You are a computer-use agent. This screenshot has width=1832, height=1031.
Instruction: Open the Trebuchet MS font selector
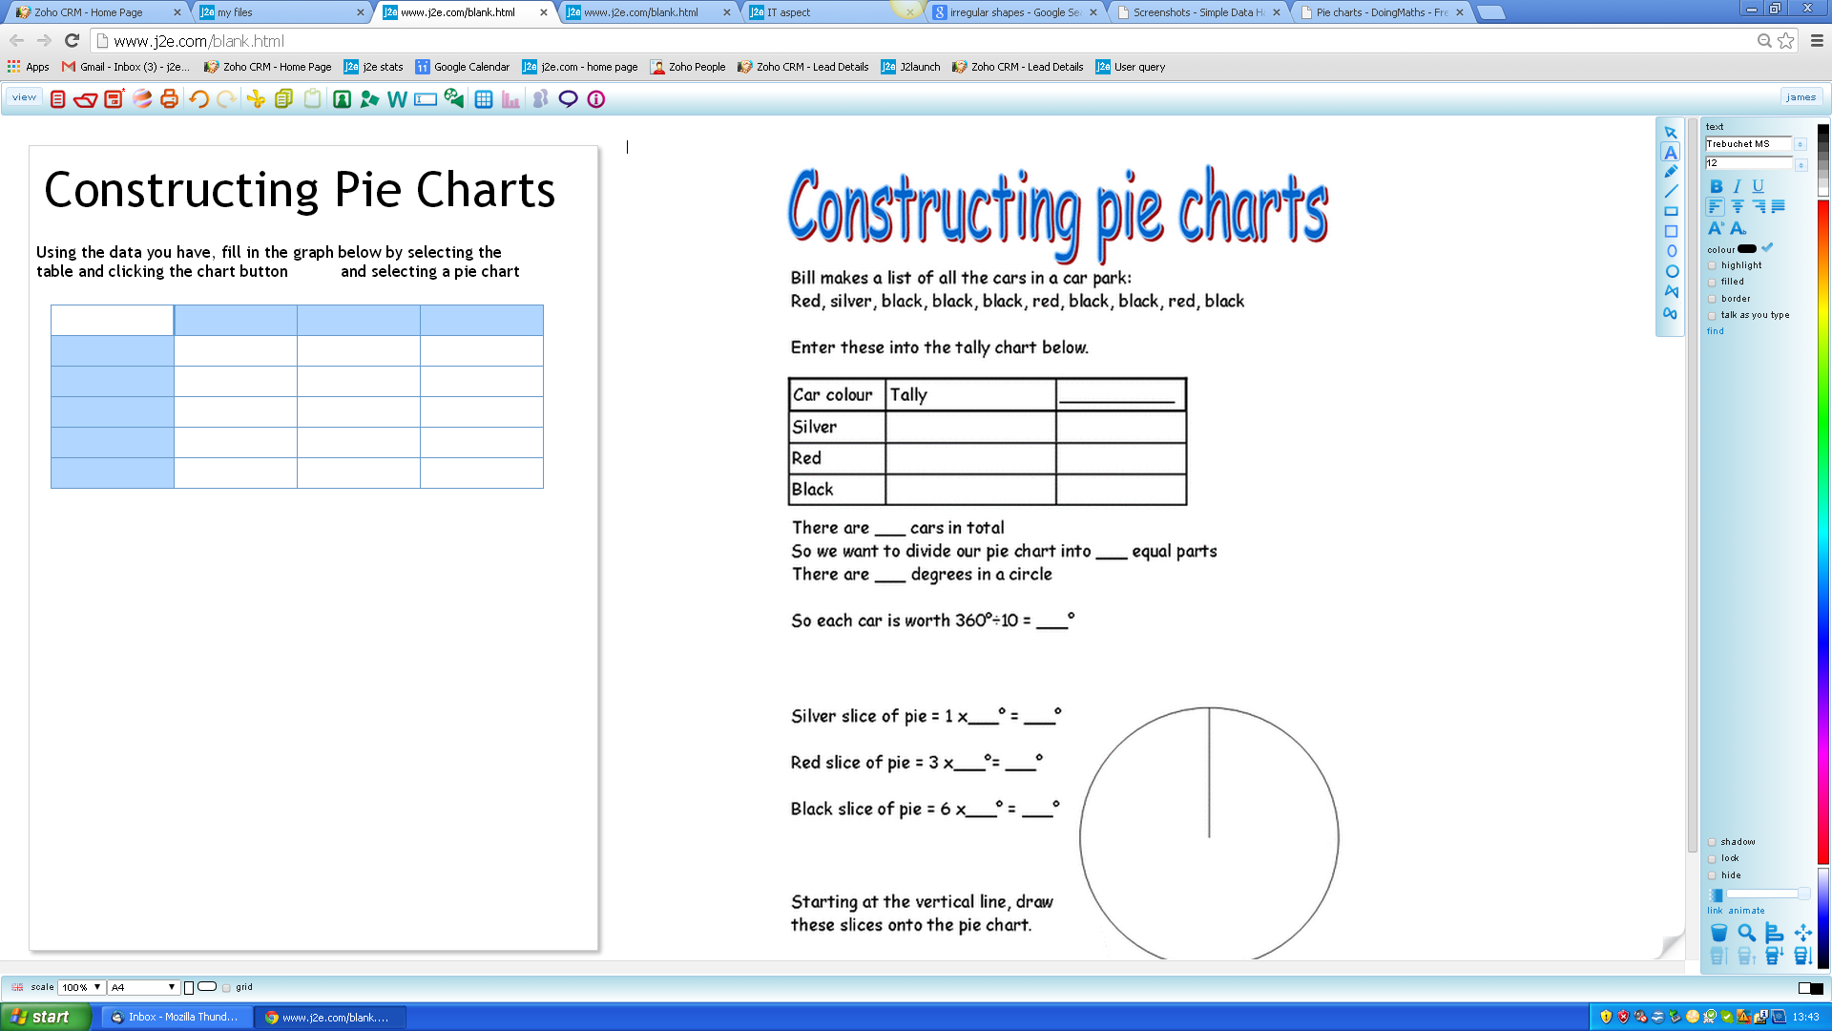(x=1749, y=144)
